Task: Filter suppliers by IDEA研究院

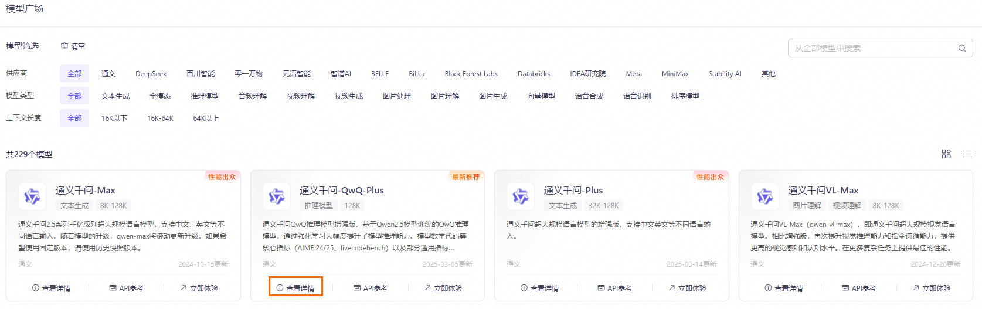Action: tap(588, 74)
